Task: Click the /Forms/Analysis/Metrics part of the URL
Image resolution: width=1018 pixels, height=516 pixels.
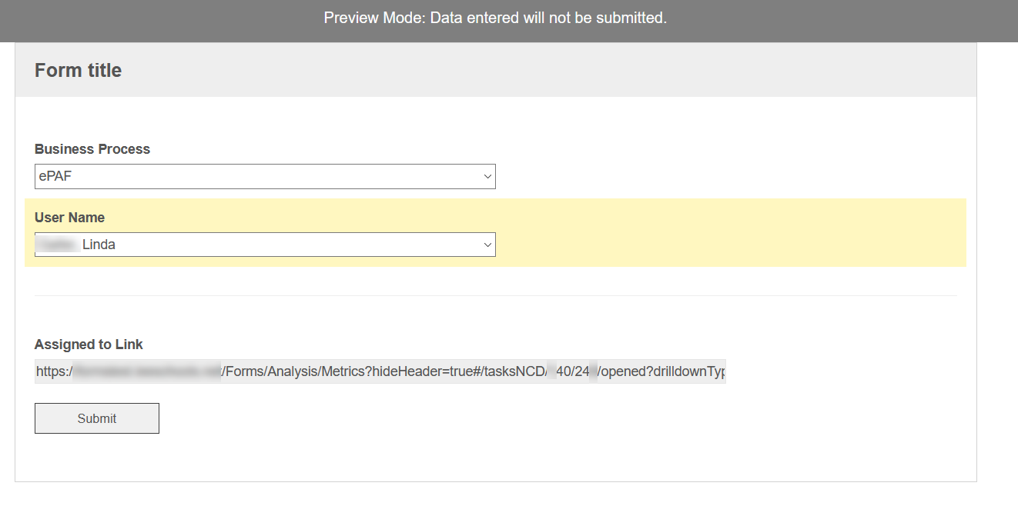Action: (293, 371)
